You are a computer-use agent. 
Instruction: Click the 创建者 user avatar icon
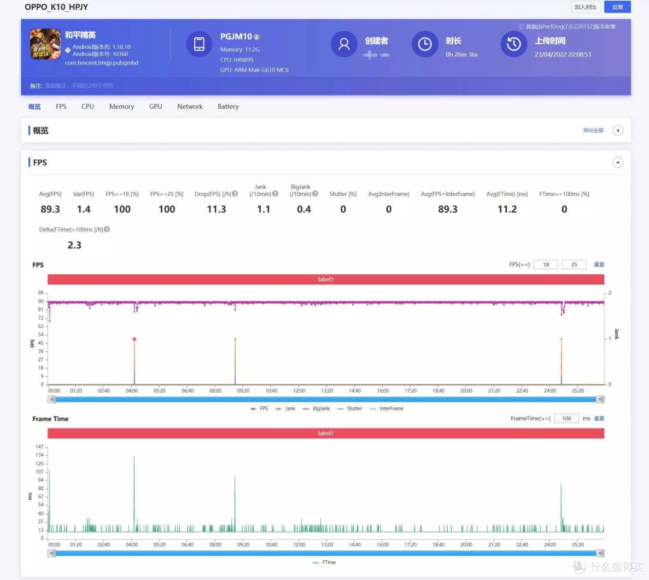click(x=344, y=44)
